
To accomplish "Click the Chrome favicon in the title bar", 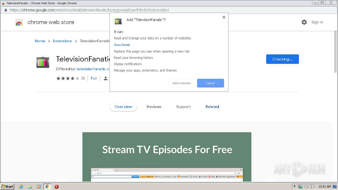I will tap(3, 3).
